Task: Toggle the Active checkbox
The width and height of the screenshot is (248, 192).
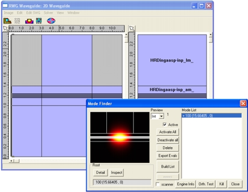Action: [164, 124]
